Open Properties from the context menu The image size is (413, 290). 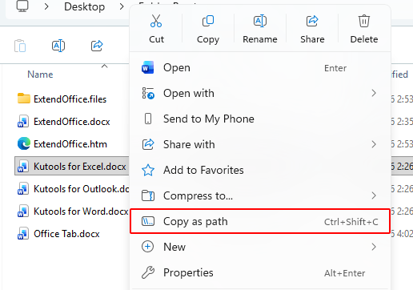(260, 272)
